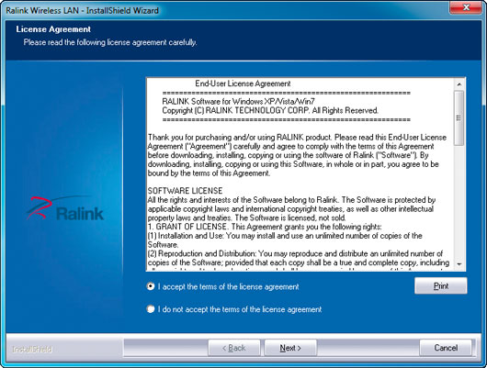Click 'Thank you for purchasing' paragraph line
Screen dimensions: 487x368
coord(297,137)
